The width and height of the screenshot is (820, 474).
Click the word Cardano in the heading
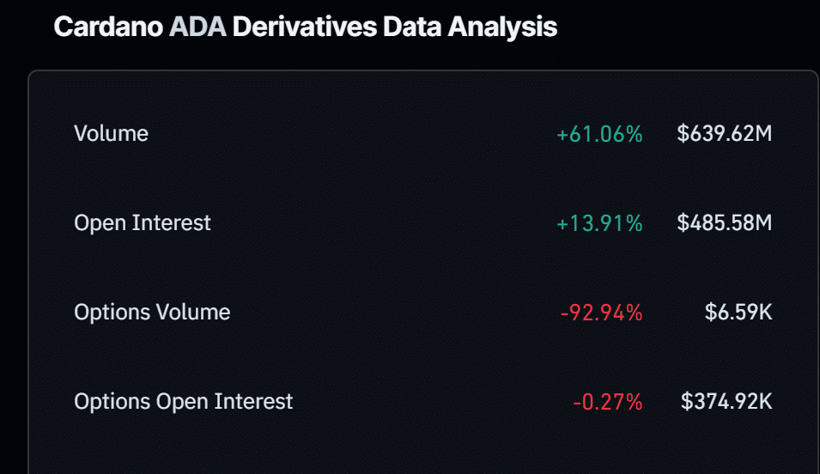point(108,27)
